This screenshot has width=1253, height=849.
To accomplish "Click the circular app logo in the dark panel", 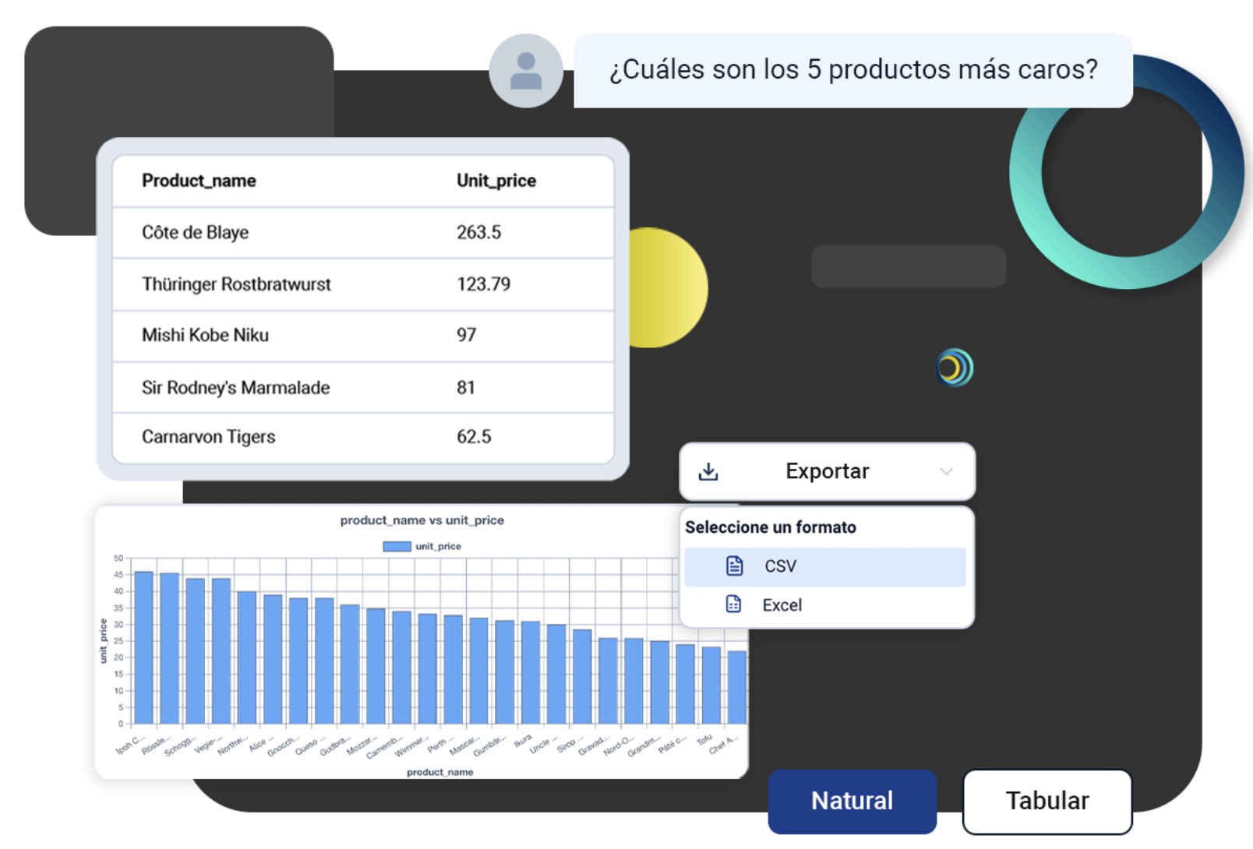I will pyautogui.click(x=954, y=366).
